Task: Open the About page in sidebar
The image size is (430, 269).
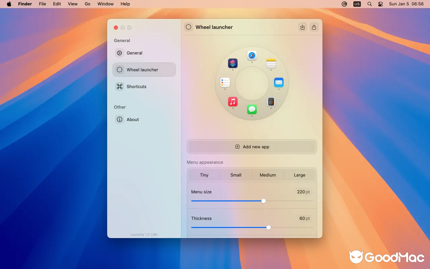Action: click(x=144, y=119)
